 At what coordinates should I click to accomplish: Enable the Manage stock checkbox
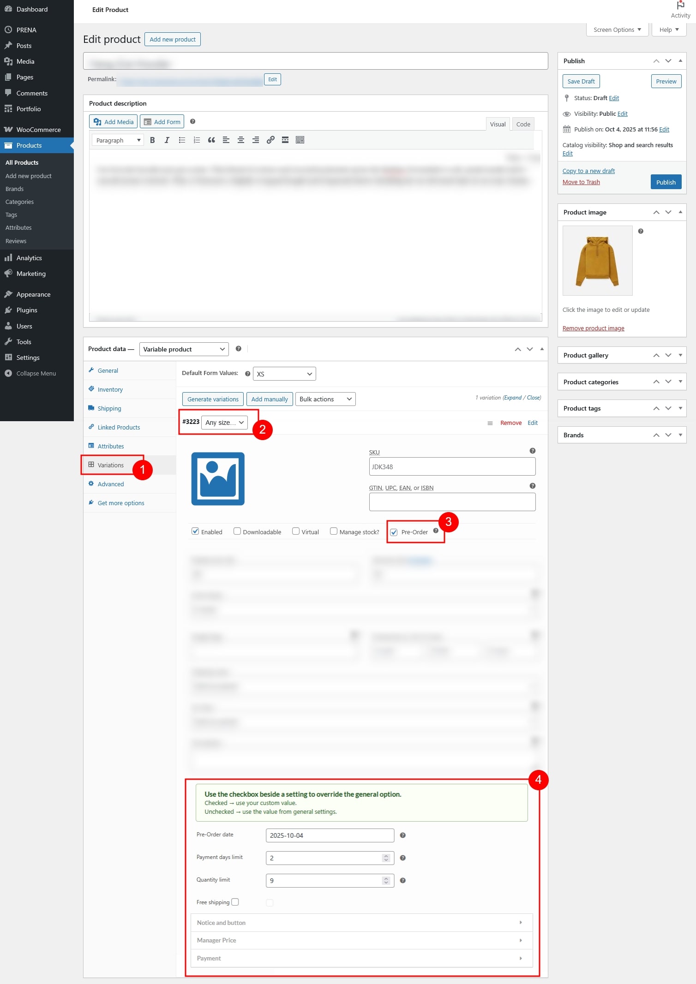[334, 531]
